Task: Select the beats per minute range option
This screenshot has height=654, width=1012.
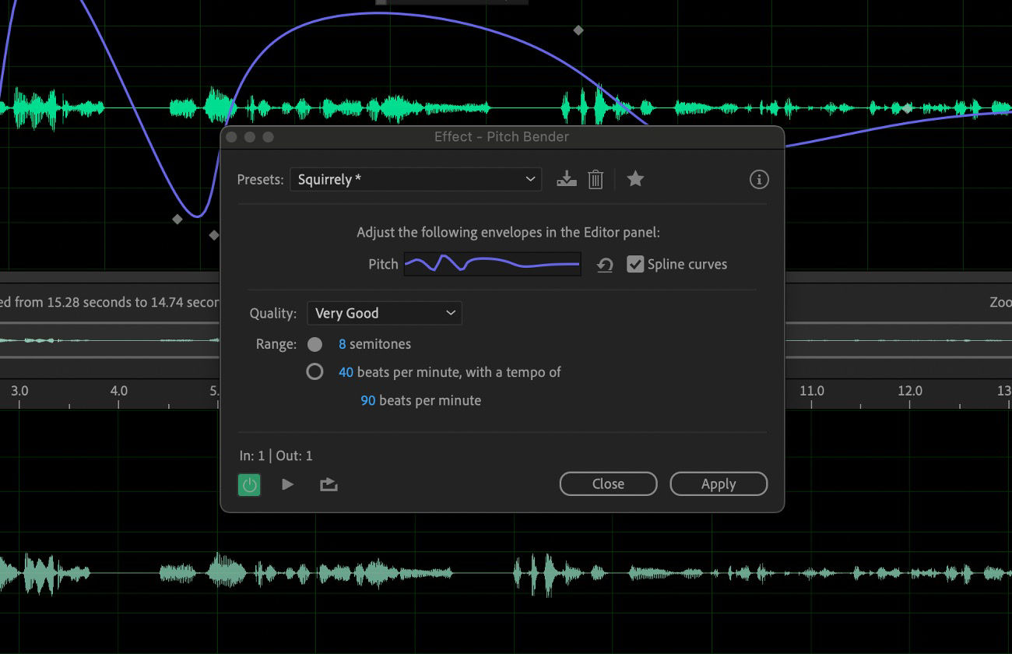Action: click(x=315, y=371)
